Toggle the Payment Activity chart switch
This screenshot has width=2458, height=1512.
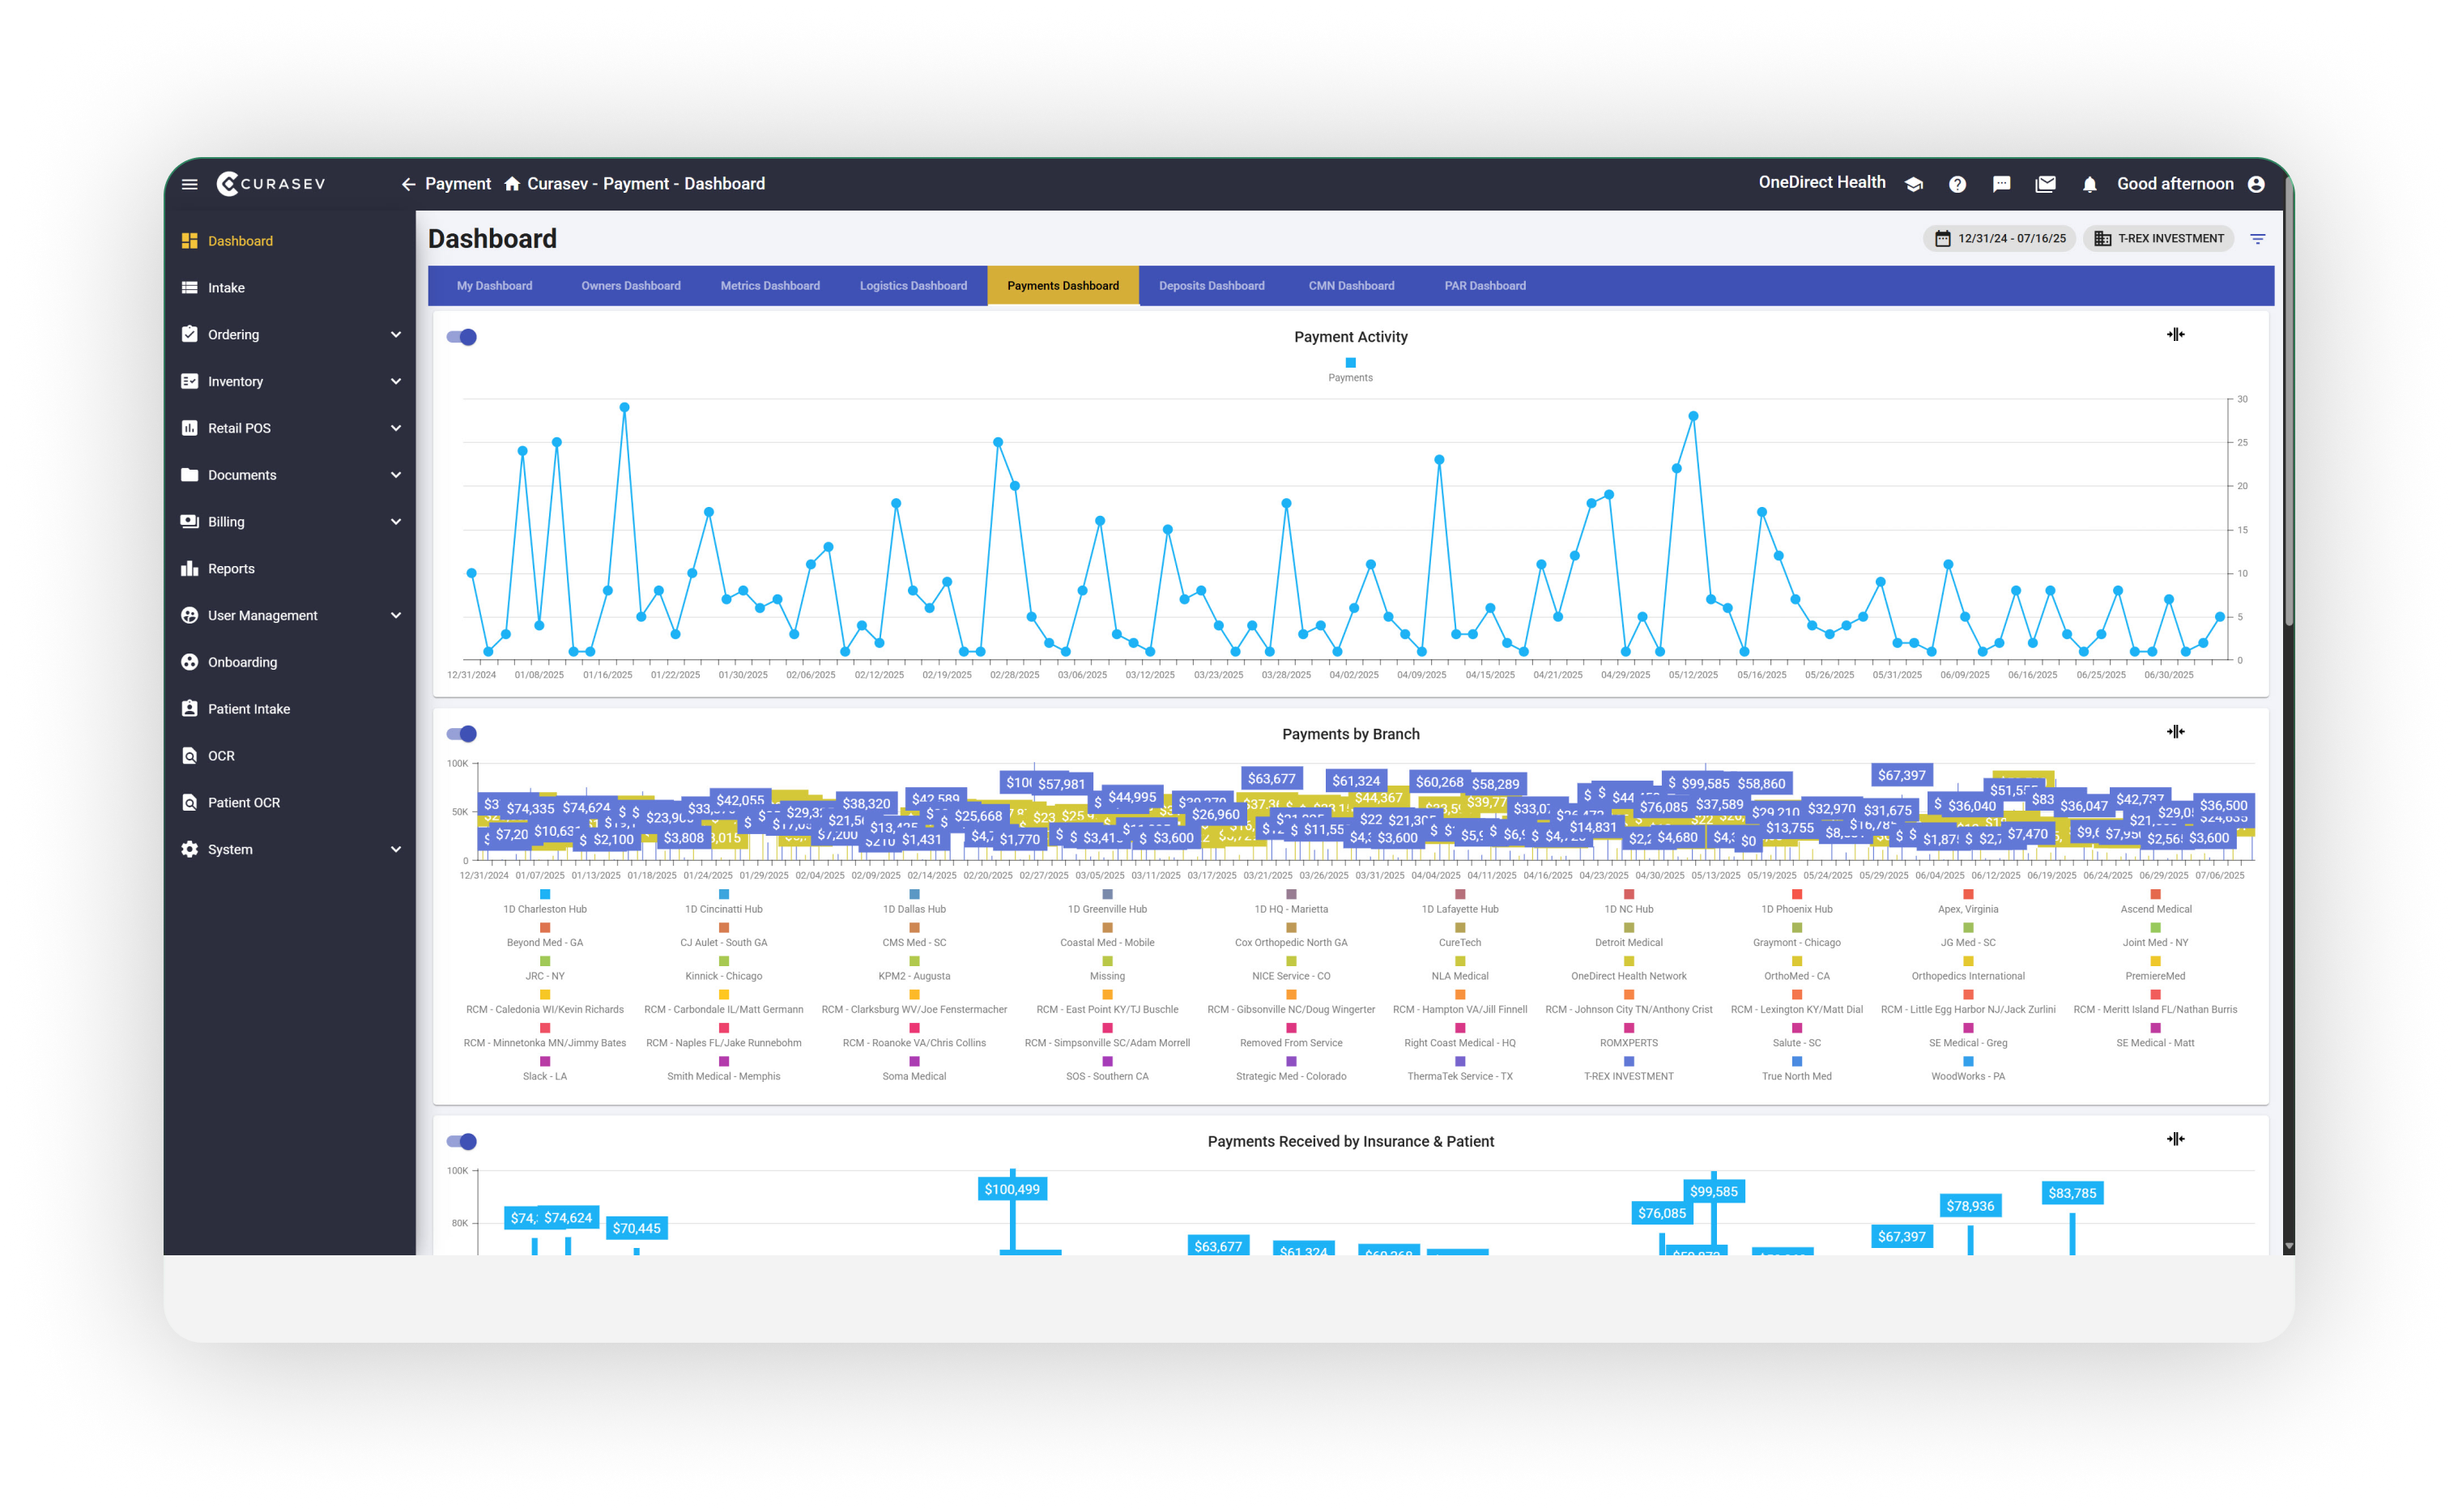point(462,337)
